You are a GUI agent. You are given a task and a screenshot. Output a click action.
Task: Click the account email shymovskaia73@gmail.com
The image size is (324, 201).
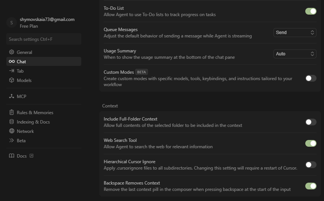point(47,19)
